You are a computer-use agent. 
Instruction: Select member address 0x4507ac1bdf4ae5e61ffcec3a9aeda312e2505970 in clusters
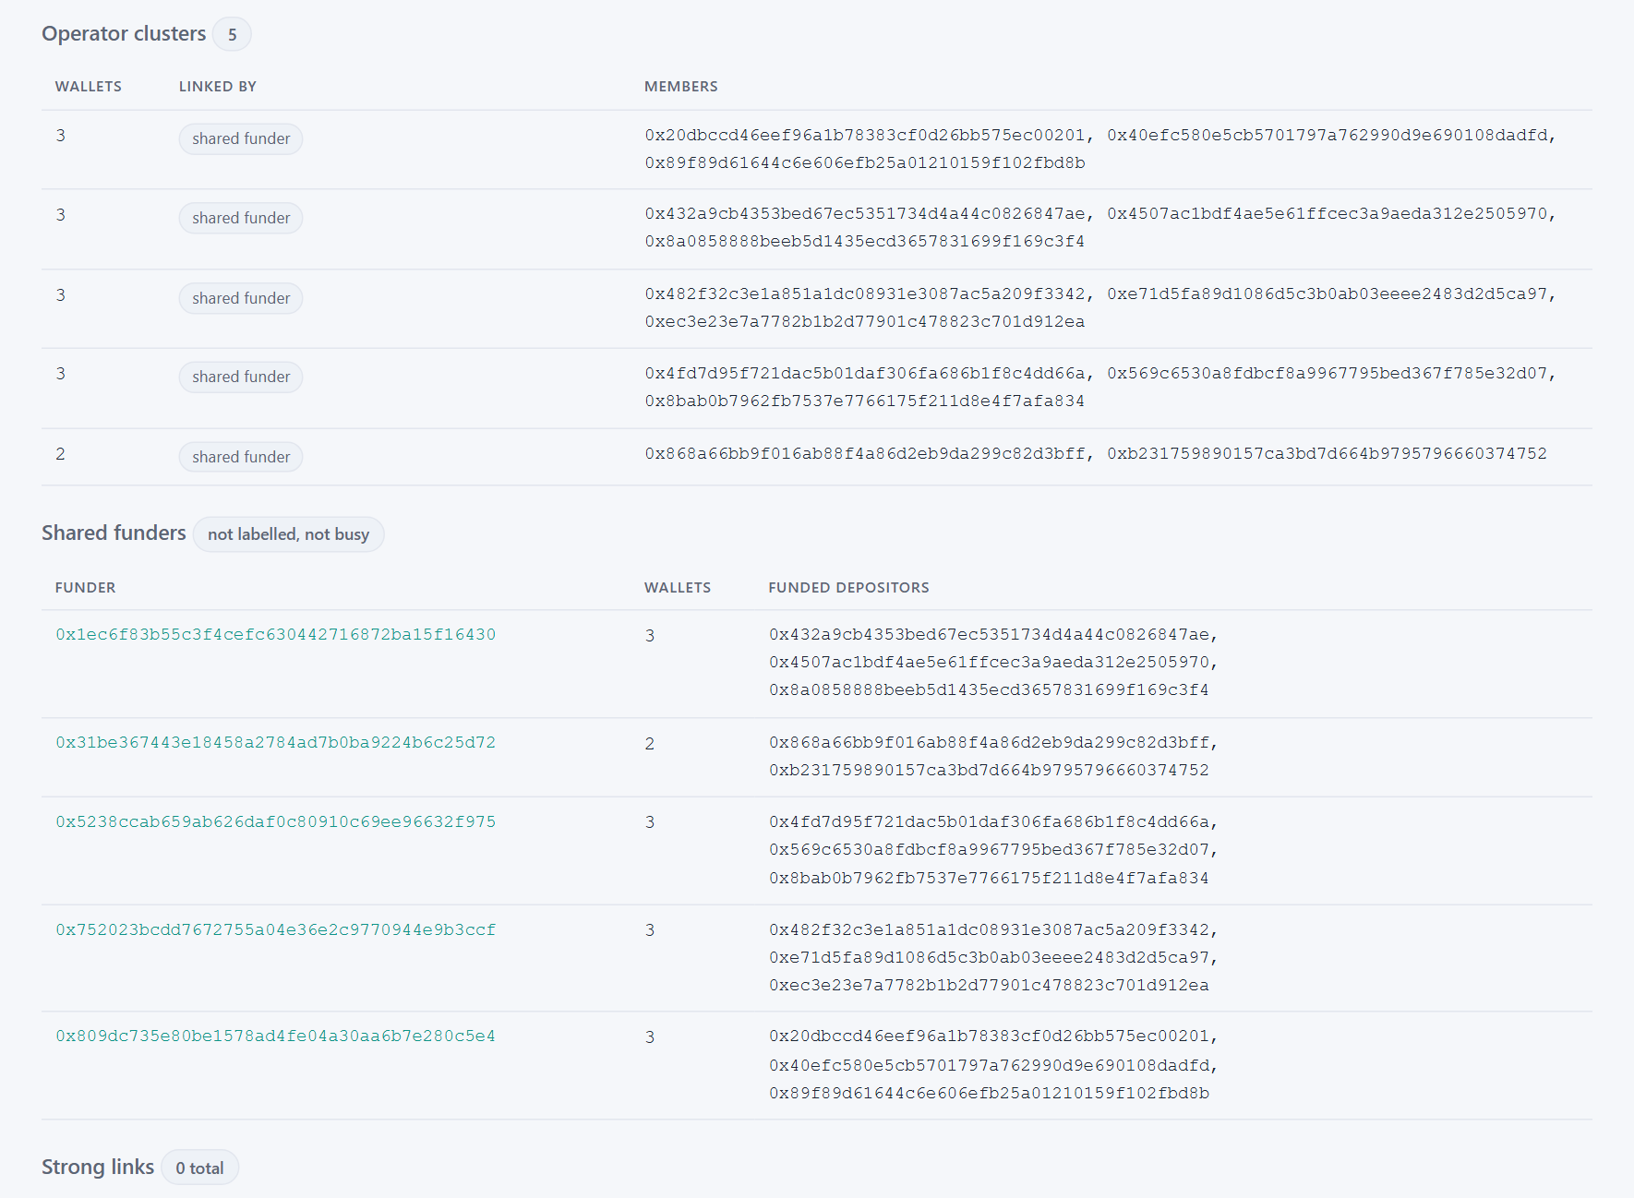pos(1328,214)
